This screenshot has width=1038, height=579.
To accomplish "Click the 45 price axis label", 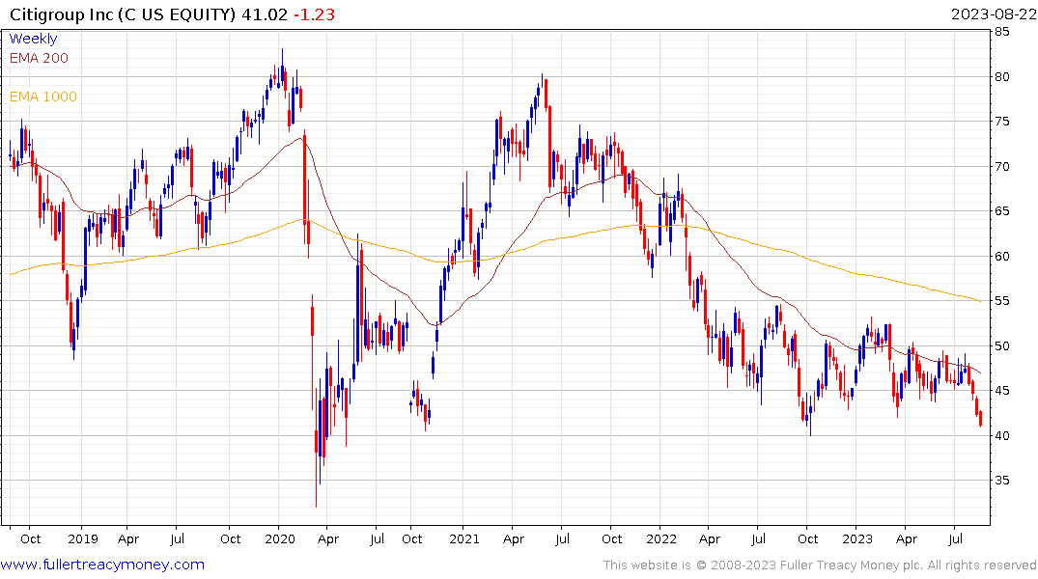I will click(x=1001, y=391).
